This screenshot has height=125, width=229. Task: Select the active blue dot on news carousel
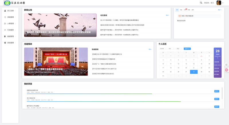(x=60, y=35)
